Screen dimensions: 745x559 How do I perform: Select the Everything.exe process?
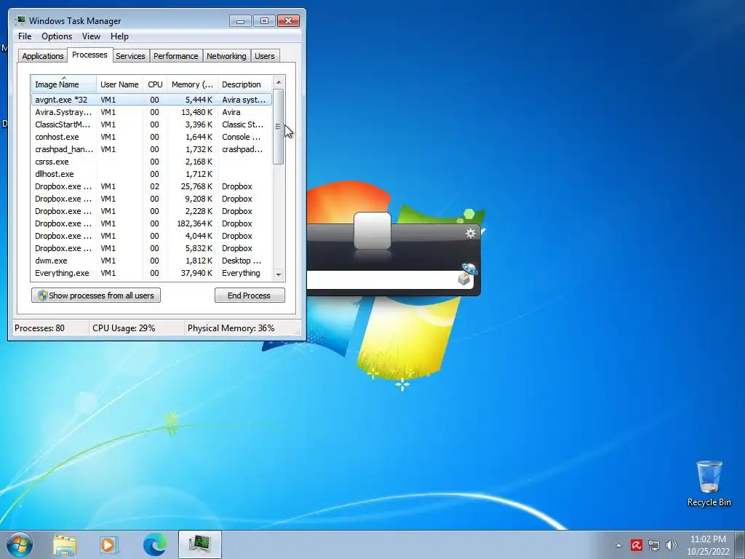[151, 273]
